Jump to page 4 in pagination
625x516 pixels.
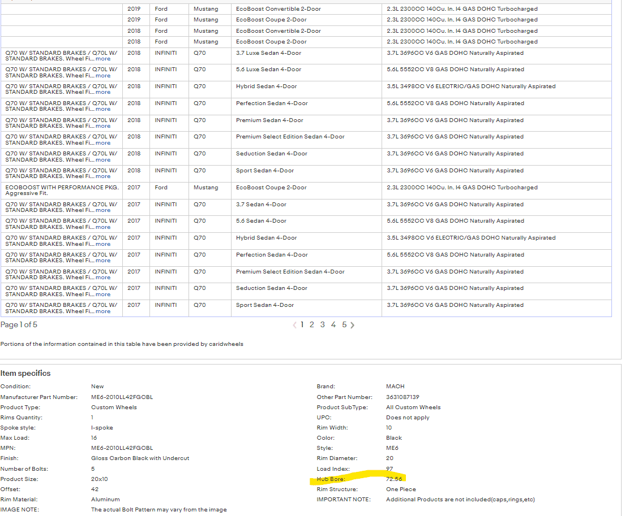333,324
